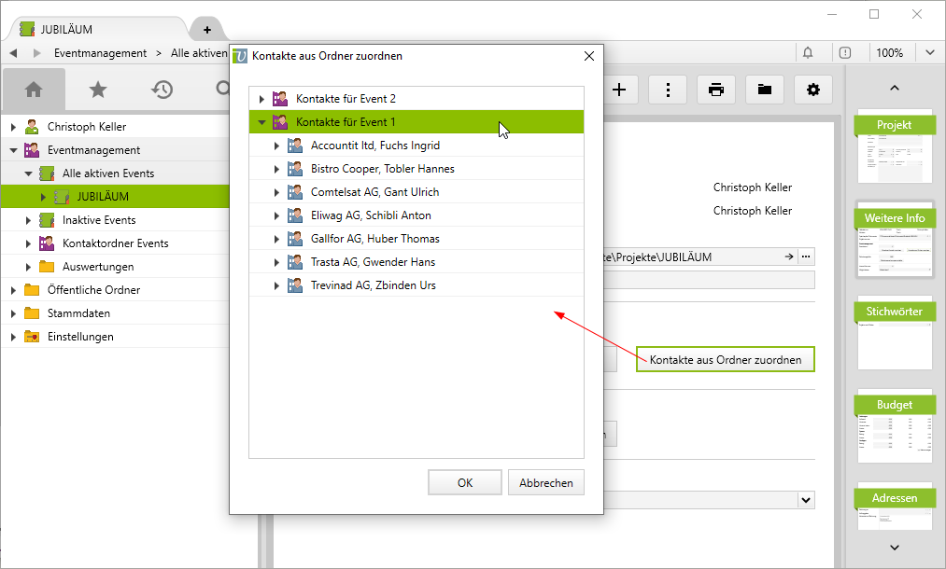Expand Kontakte für Event 2 folder
The width and height of the screenshot is (946, 569).
pos(261,99)
